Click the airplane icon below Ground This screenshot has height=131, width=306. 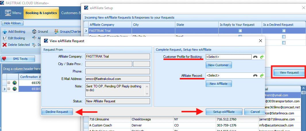[x=34, y=38]
